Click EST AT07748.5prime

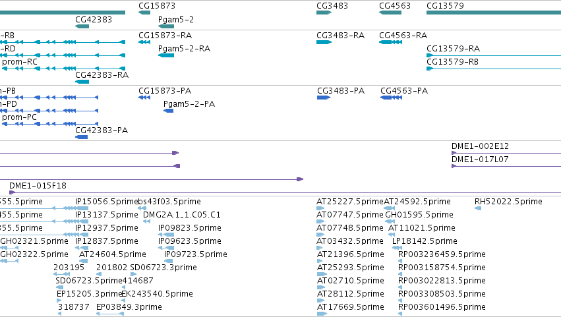click(350, 228)
